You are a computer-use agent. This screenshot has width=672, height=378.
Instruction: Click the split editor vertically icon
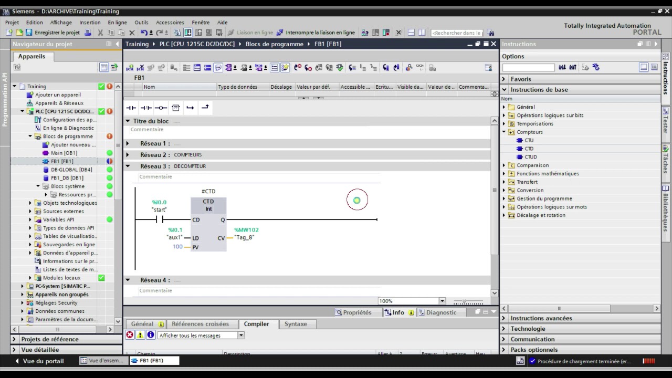pyautogui.click(x=421, y=33)
